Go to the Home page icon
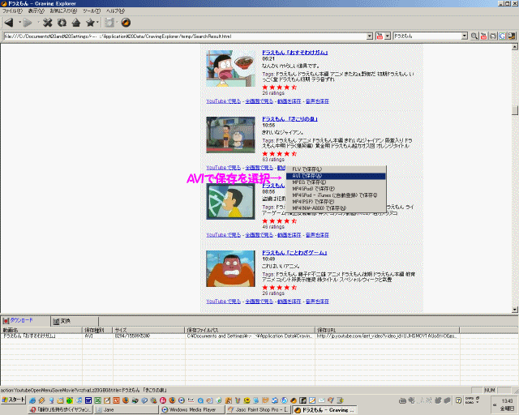 coord(76,23)
